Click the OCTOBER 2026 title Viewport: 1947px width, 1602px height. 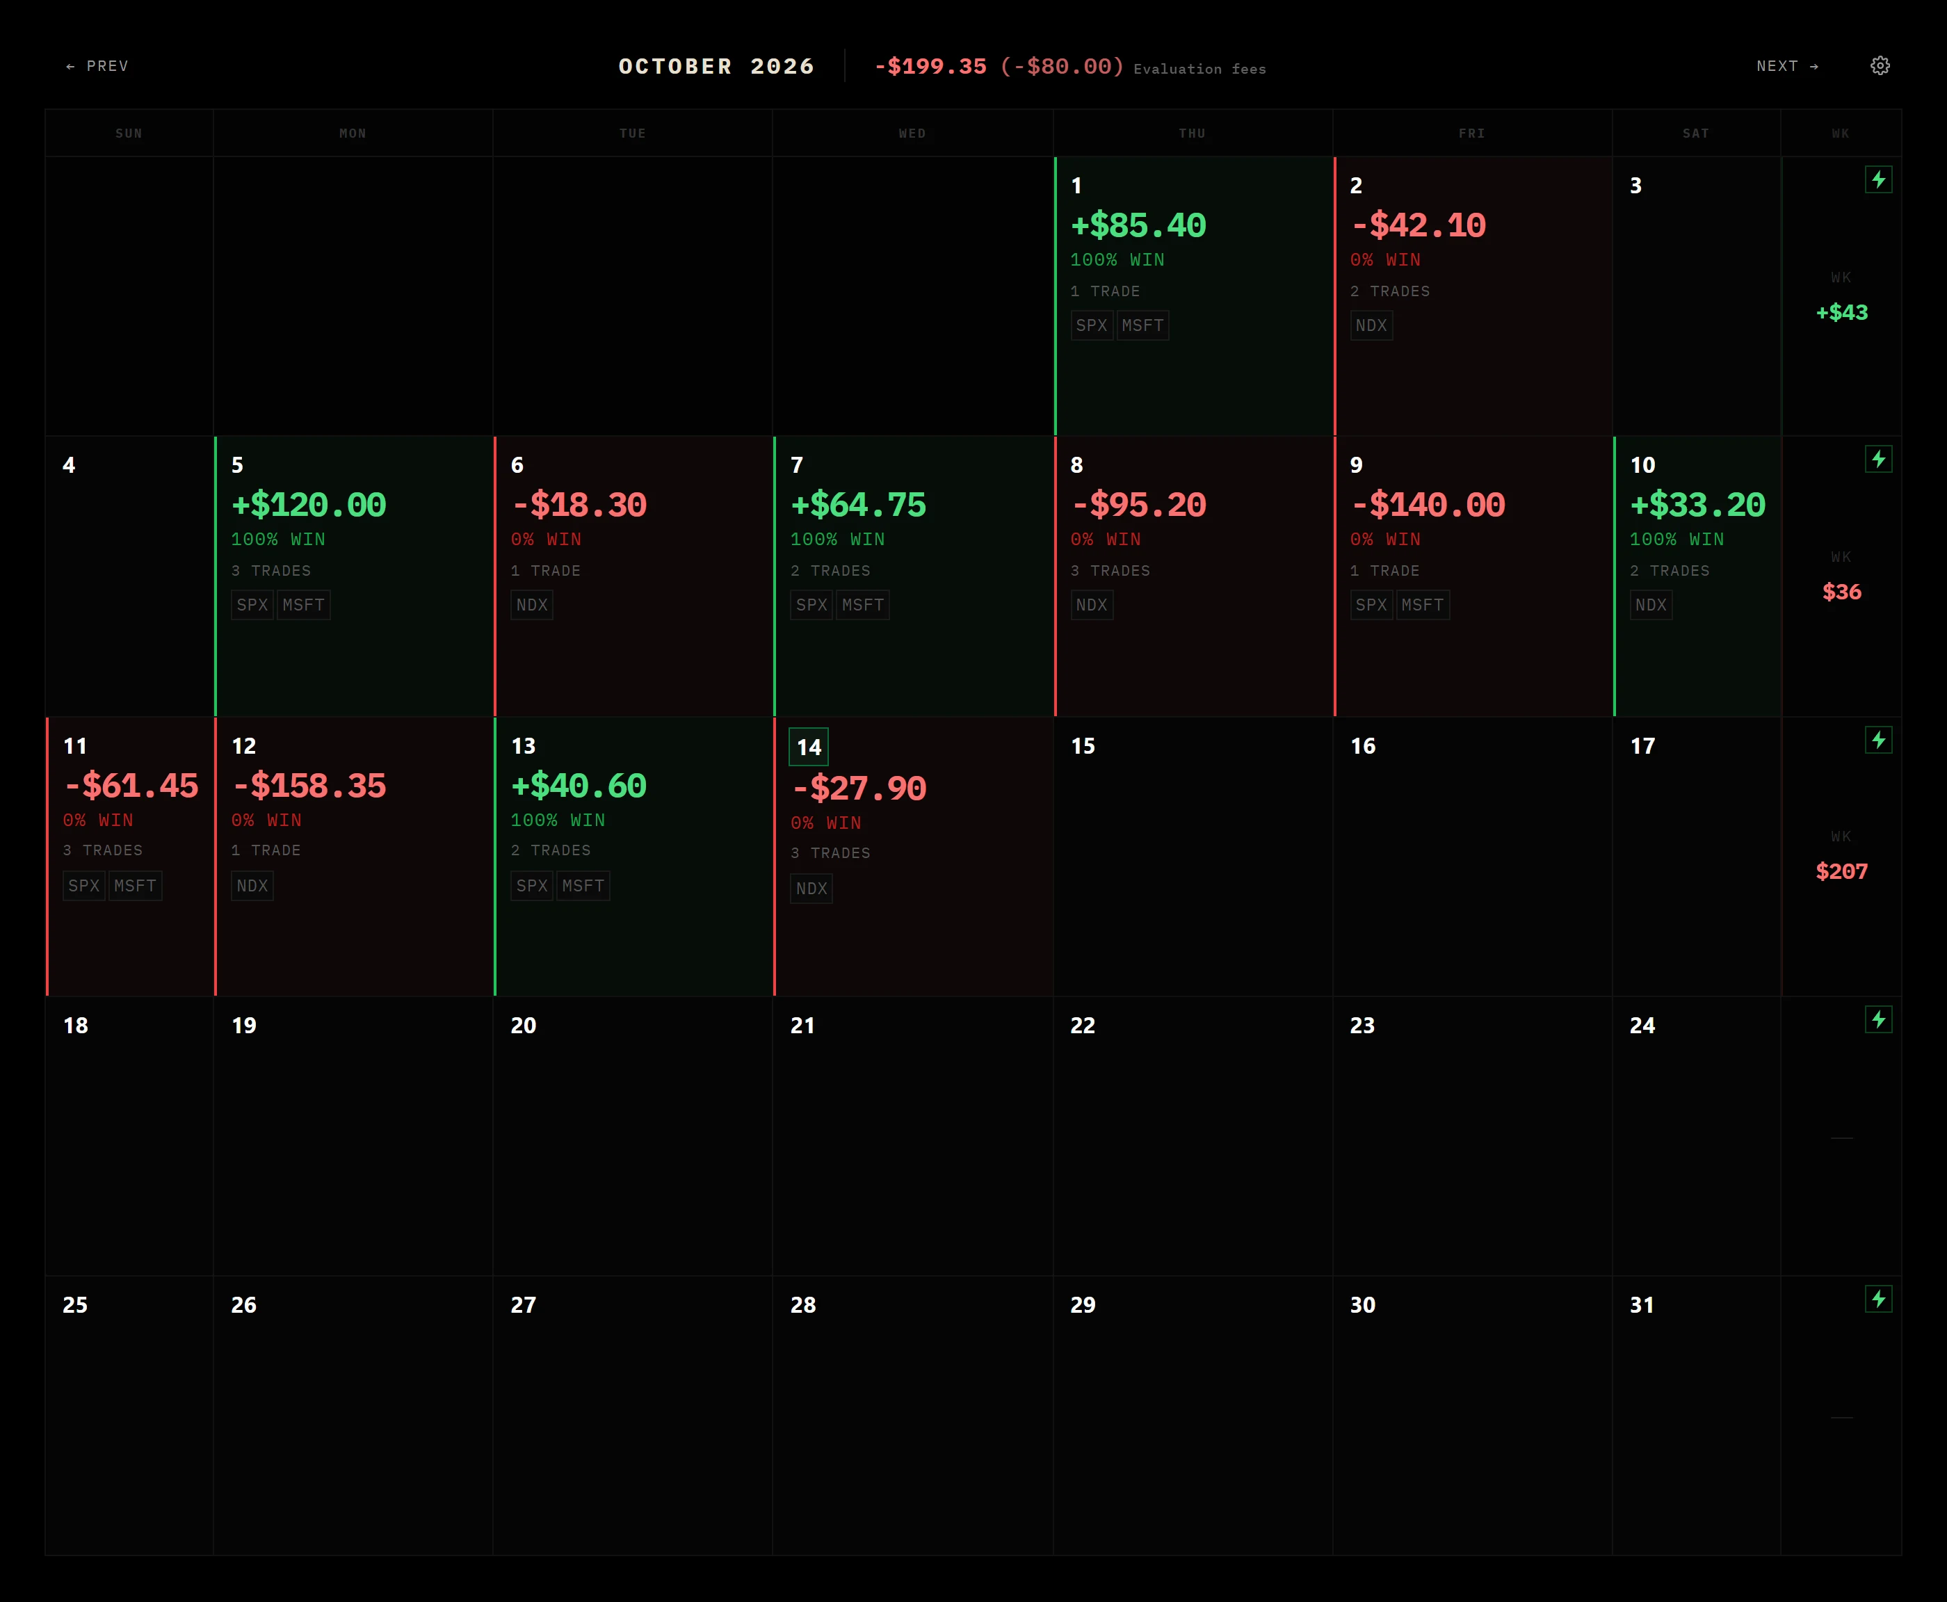(716, 67)
